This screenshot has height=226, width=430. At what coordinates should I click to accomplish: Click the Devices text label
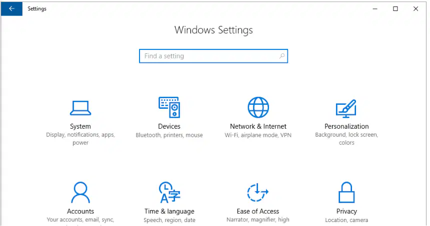pos(169,126)
